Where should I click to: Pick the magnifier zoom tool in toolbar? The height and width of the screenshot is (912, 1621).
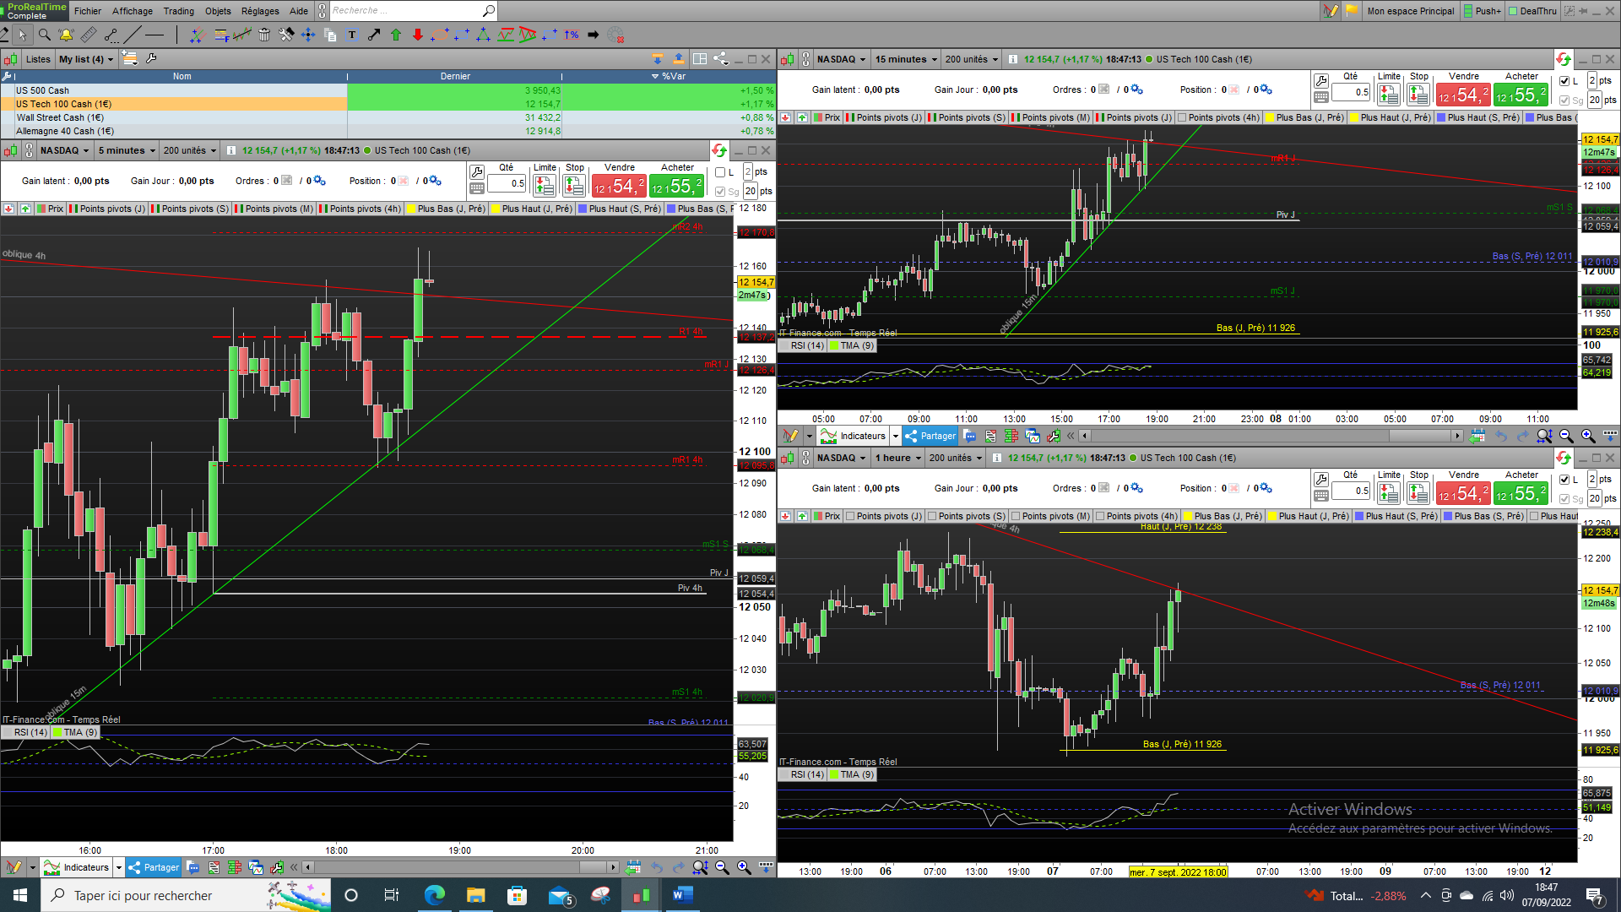pyautogui.click(x=44, y=35)
